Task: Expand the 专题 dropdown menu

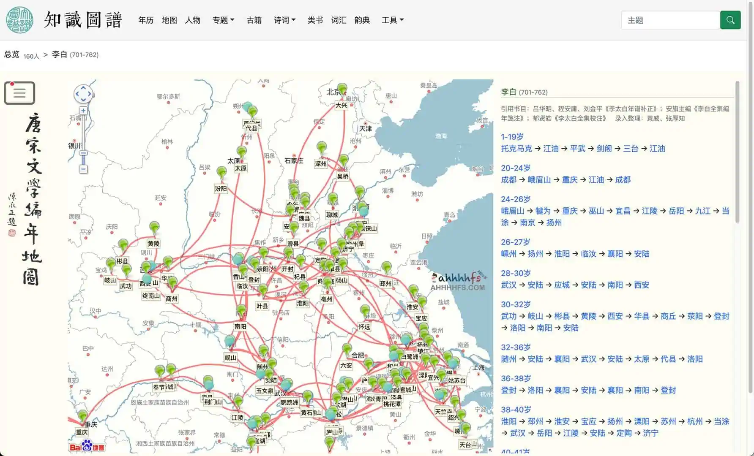Action: pos(223,20)
